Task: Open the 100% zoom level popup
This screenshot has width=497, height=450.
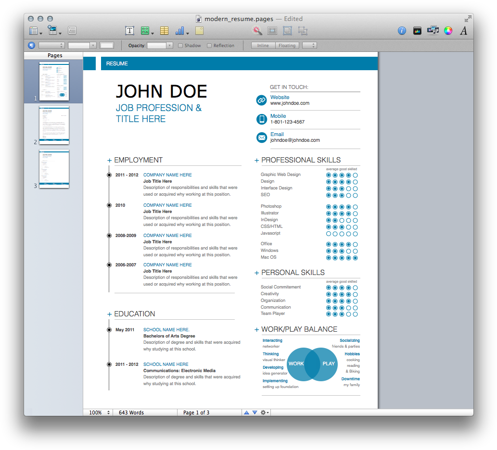Action: (x=99, y=412)
